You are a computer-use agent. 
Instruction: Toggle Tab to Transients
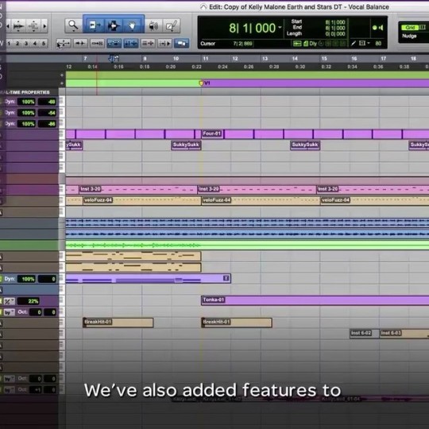point(80,43)
